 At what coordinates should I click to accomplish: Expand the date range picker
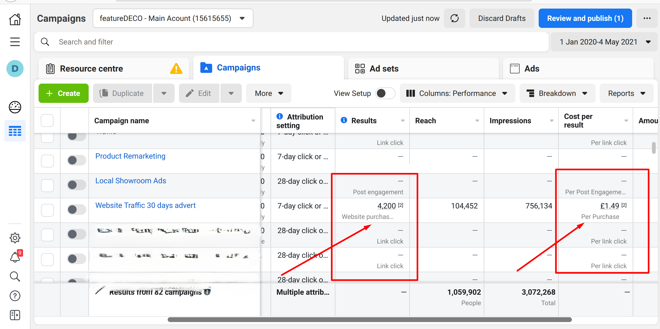click(605, 42)
